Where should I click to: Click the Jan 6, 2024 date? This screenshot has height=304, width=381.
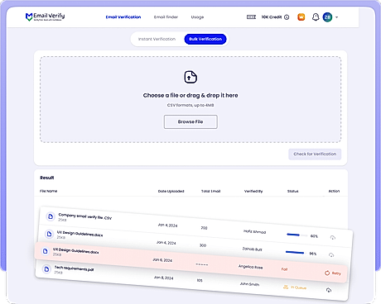162,260
